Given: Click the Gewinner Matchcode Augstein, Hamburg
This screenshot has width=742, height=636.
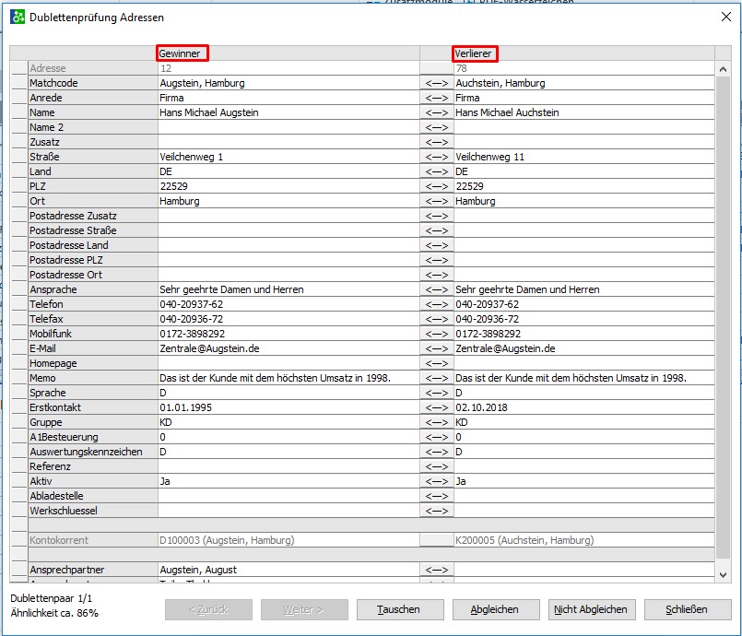Looking at the screenshot, I should [x=289, y=83].
